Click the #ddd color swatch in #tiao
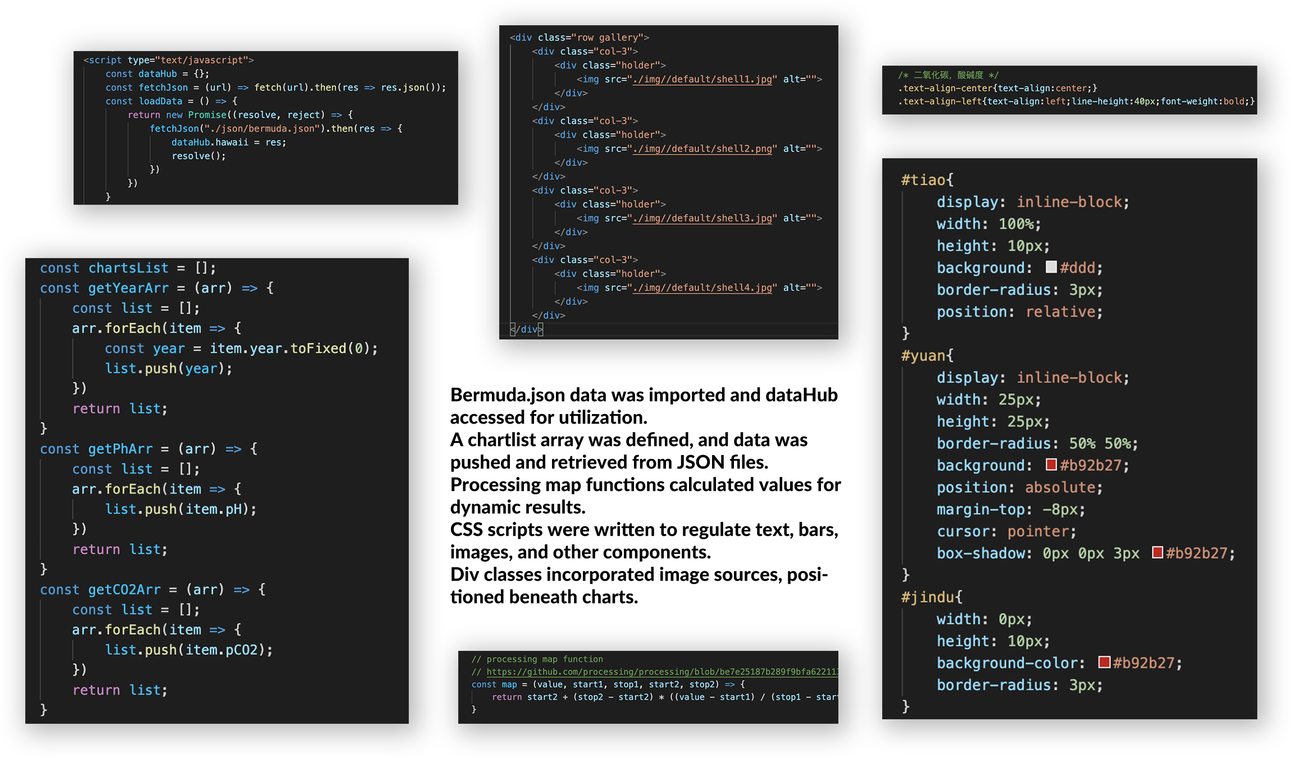The height and width of the screenshot is (758, 1291). [x=1051, y=267]
